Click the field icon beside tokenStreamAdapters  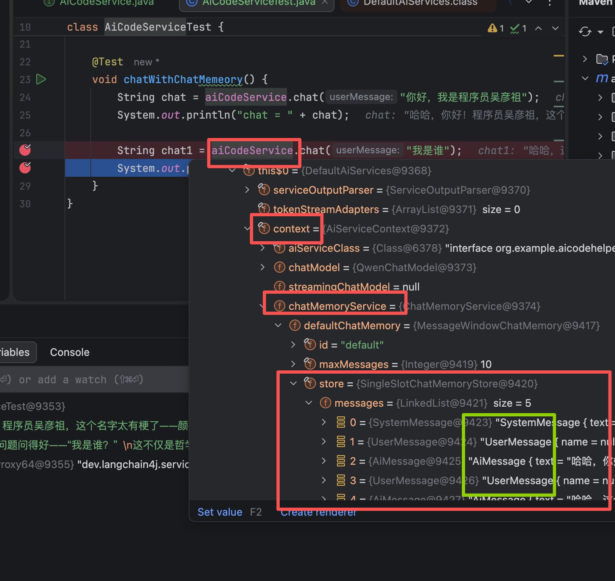(x=264, y=208)
